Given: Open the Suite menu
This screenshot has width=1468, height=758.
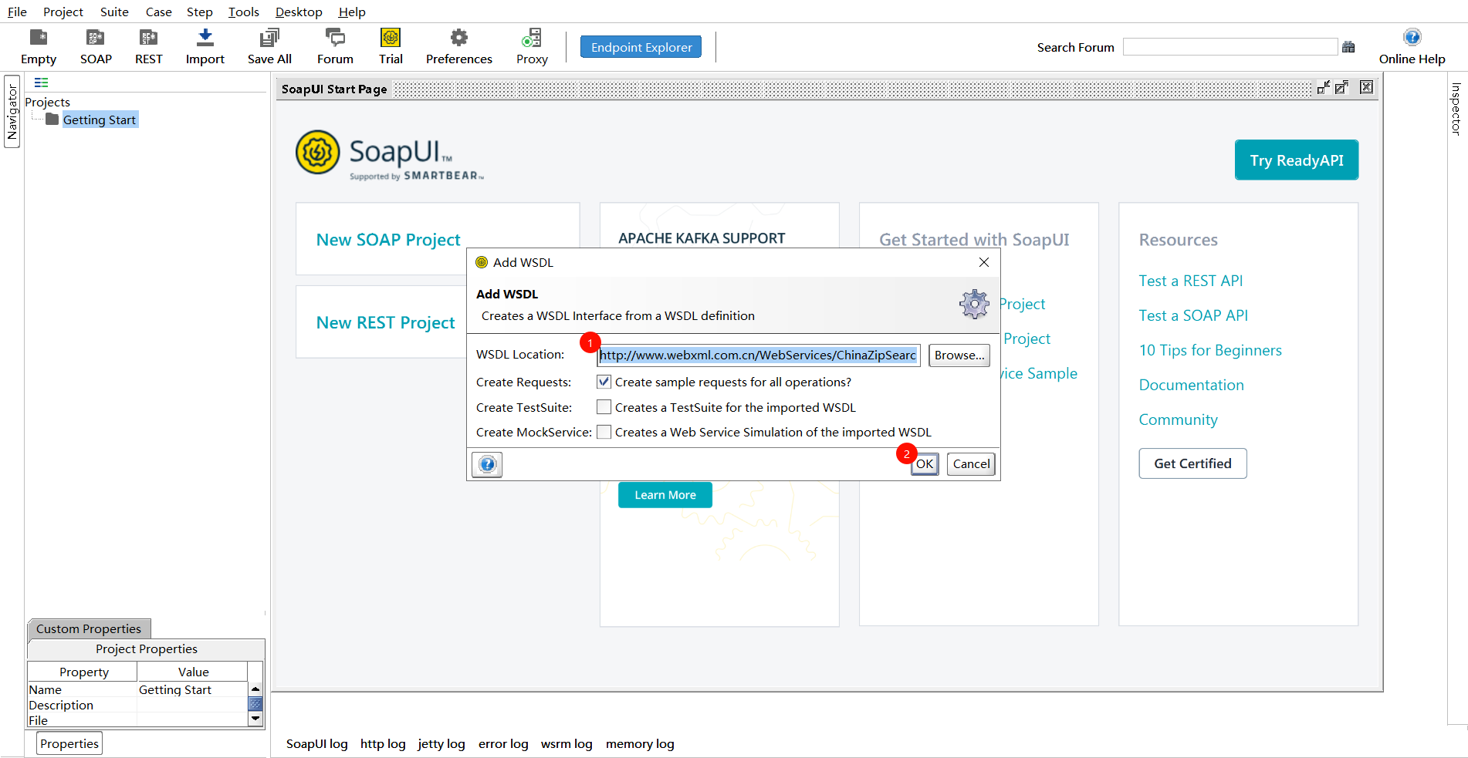Looking at the screenshot, I should (x=114, y=12).
